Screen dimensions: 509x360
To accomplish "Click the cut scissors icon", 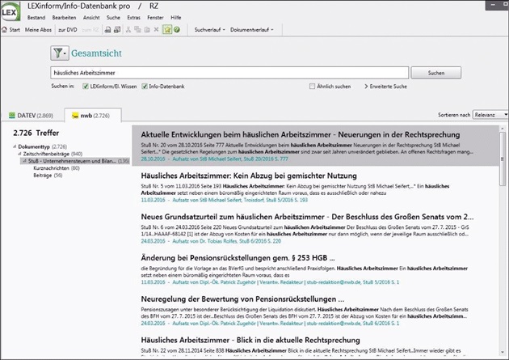I will click(126, 30).
